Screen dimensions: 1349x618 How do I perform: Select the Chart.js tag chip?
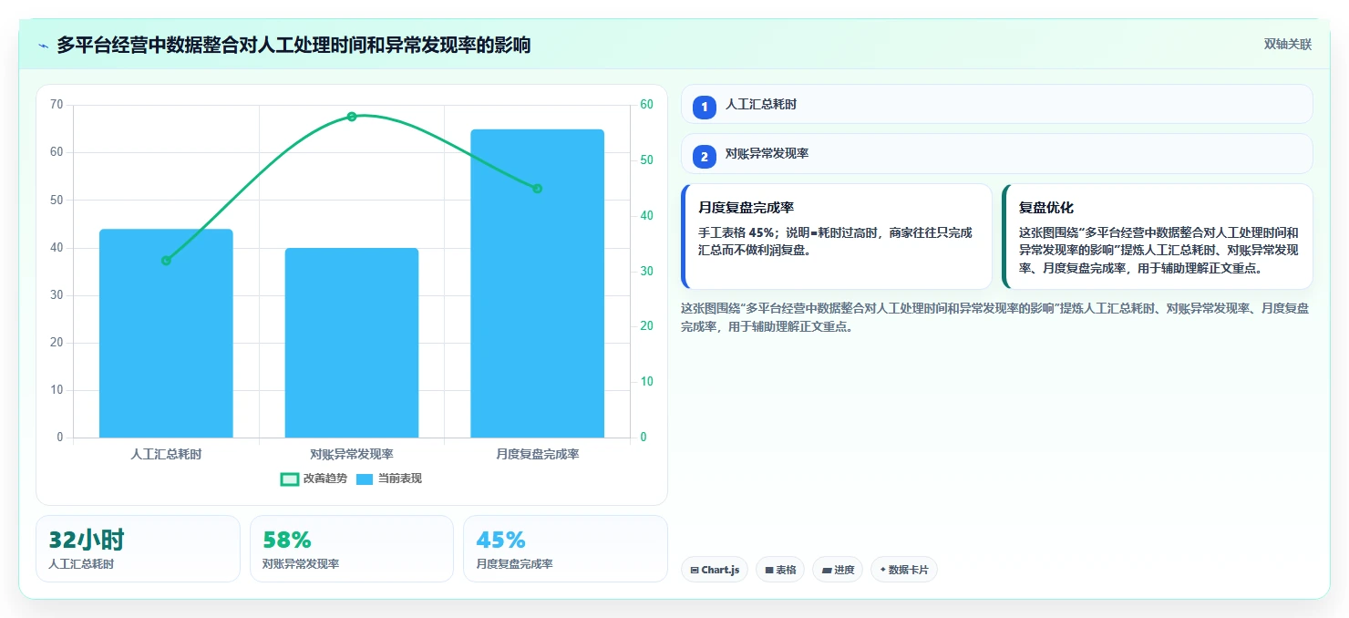pos(715,570)
